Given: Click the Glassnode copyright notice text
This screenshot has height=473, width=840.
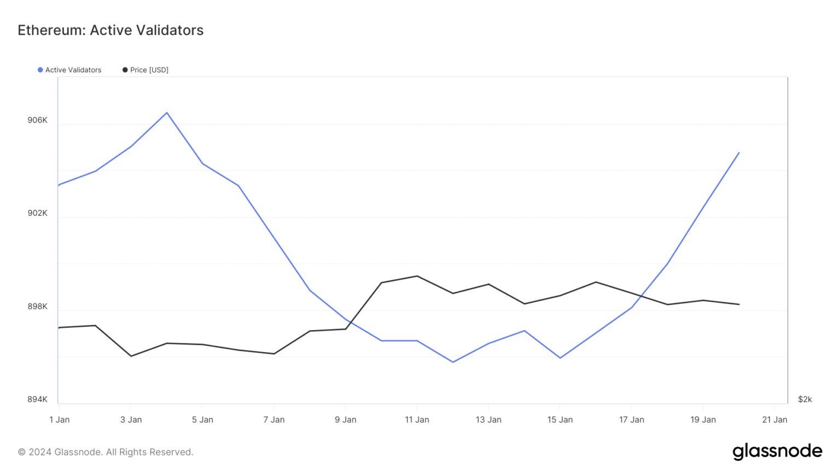Looking at the screenshot, I should (x=106, y=452).
